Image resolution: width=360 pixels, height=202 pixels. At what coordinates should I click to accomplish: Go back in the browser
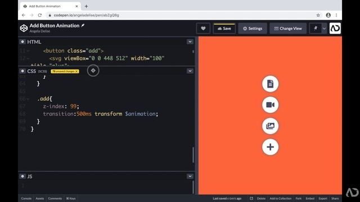pos(24,15)
